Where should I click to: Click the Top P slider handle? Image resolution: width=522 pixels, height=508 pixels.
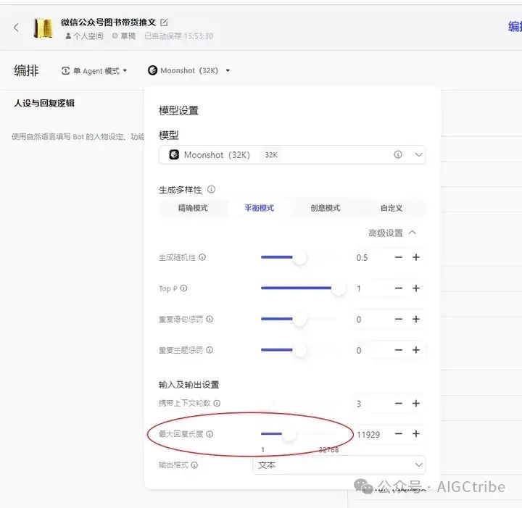339,288
